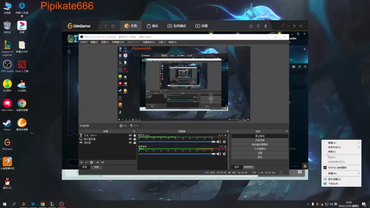Toggle visibility eye of 游戏源 source

[x=130, y=142]
